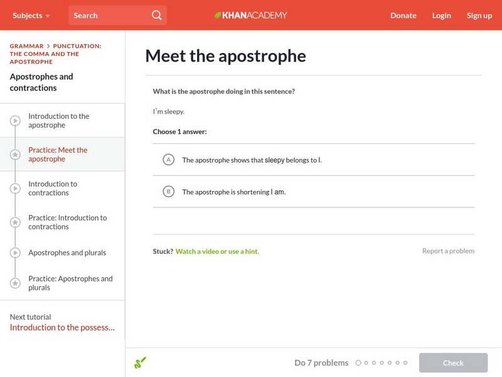This screenshot has width=502, height=377.
Task: Open the Grammar breadcrumb link
Action: coord(26,46)
